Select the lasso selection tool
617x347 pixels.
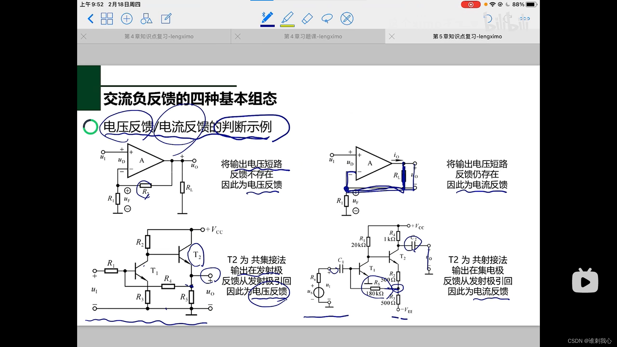coord(327,19)
